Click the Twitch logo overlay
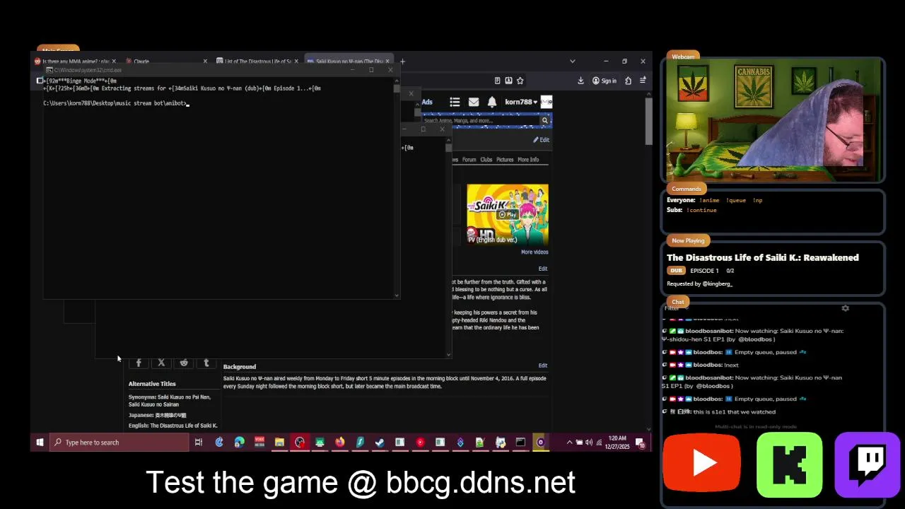Viewport: 905px width, 509px height. point(868,465)
